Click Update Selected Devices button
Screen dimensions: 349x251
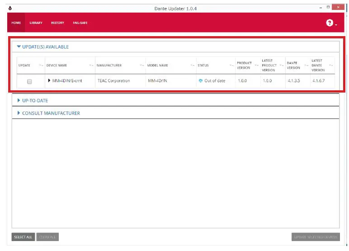(316, 237)
